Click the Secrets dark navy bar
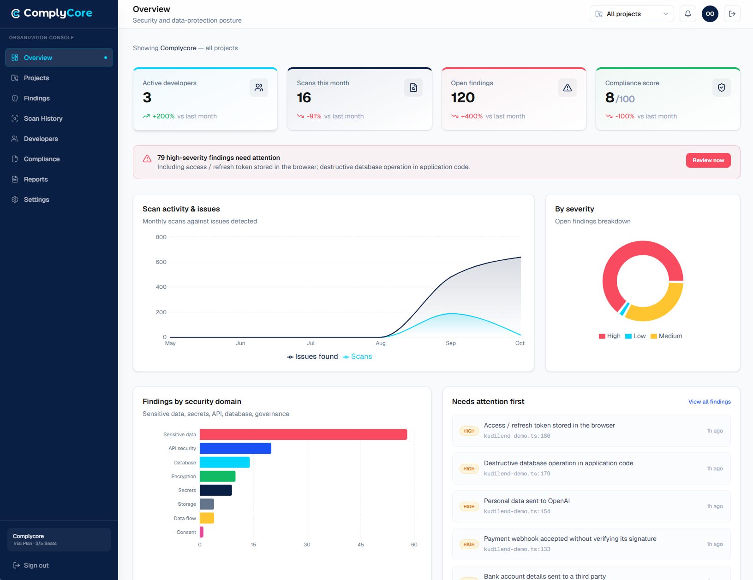This screenshot has height=580, width=753. point(216,490)
